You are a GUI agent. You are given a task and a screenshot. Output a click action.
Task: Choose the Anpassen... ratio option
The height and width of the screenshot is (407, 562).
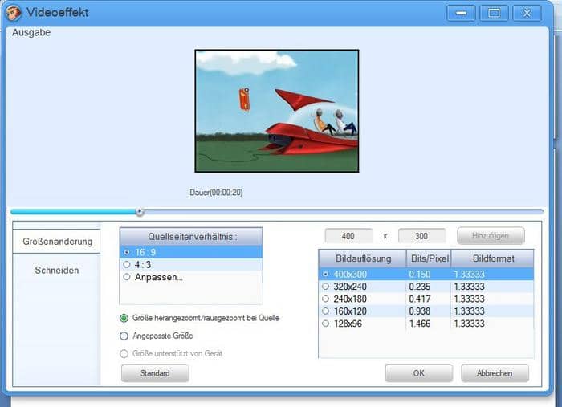tap(127, 277)
